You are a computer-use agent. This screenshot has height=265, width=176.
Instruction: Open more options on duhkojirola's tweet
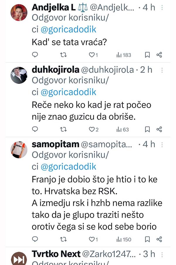click(162, 70)
